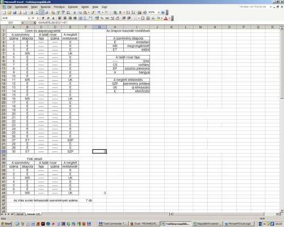This screenshot has height=227, width=284.
Task: Apply the borders button
Action: (135, 18)
